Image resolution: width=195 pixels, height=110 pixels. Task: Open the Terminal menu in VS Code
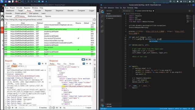130,8
